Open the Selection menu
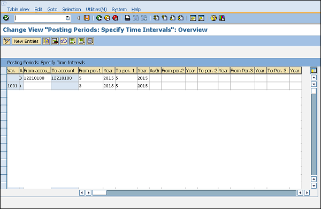321x209 pixels. [x=72, y=10]
